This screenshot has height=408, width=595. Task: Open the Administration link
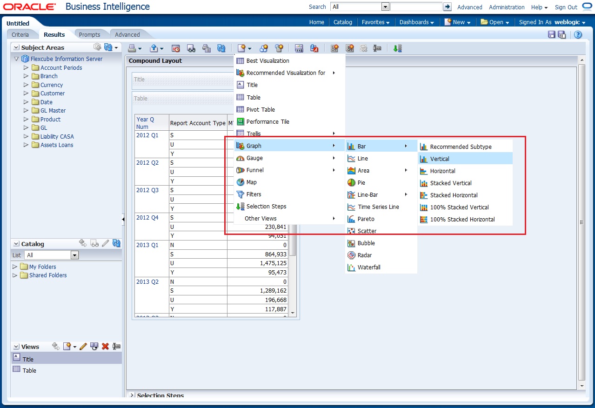(507, 7)
